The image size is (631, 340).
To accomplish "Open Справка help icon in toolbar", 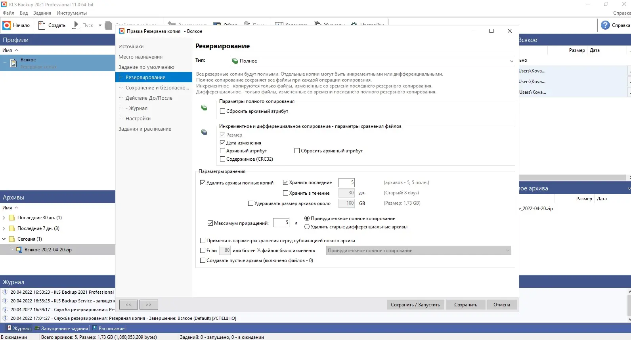I will coord(605,25).
